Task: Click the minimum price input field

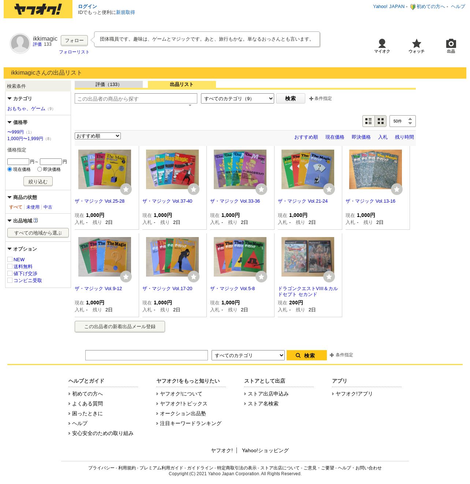Action: pos(18,162)
